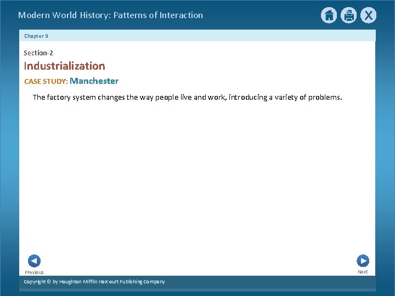Viewport: 395px width, 296px height.
Task: Click the 'Next' label text
Action: [x=363, y=272]
